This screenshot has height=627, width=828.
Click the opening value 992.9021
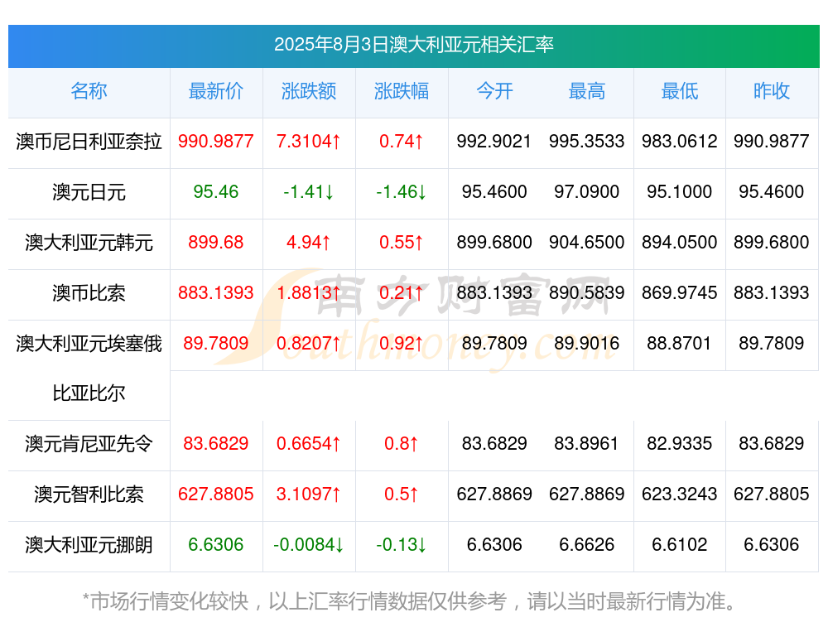click(x=494, y=142)
